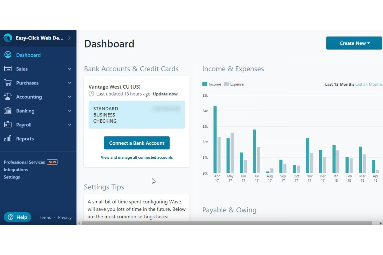The height and width of the screenshot is (255, 383).
Task: Switch chart view to Last 24 Months
Action: [x=369, y=84]
